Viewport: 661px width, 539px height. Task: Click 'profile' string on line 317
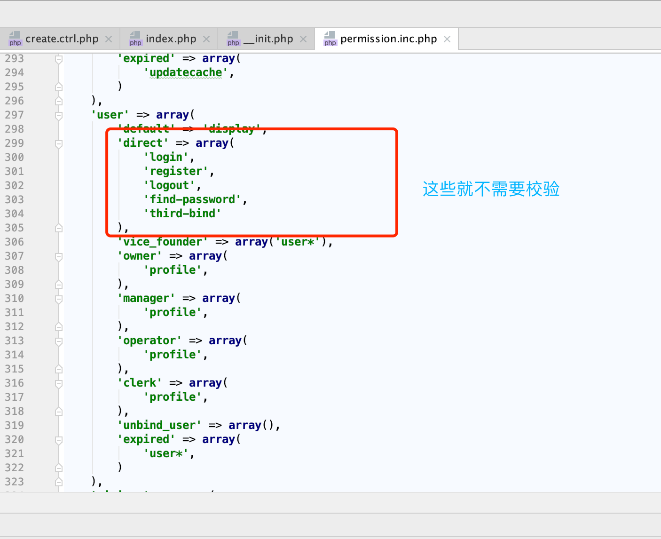tap(173, 397)
